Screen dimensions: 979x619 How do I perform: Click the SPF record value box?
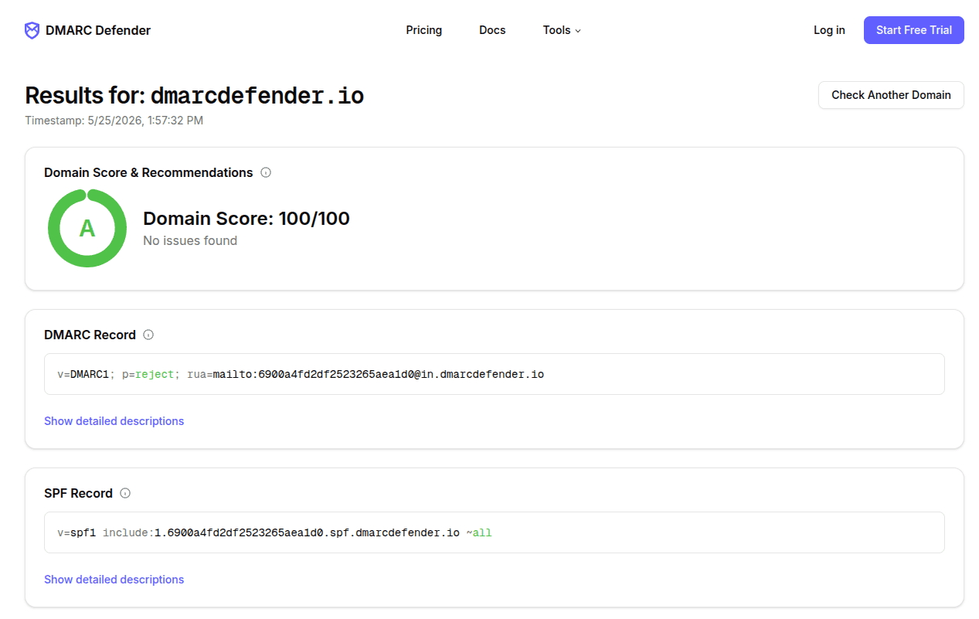pyautogui.click(x=495, y=532)
